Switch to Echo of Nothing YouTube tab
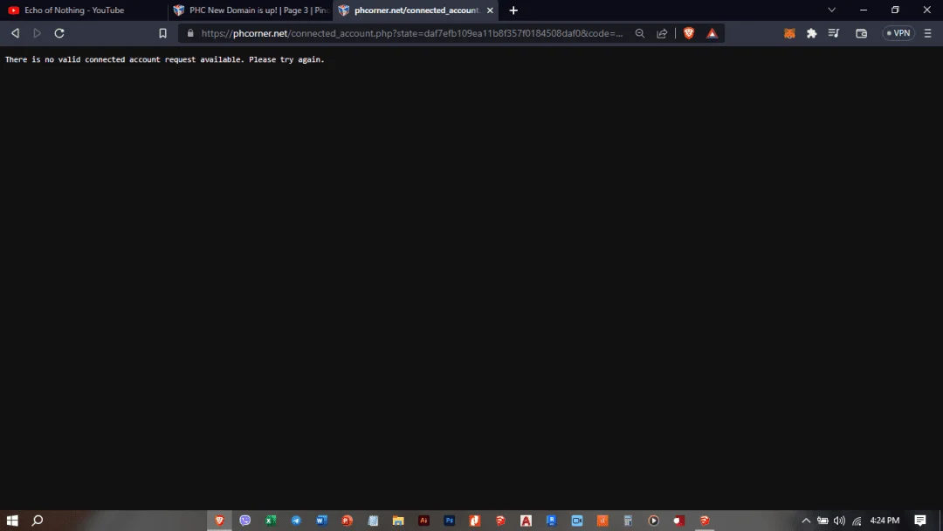 coord(84,10)
